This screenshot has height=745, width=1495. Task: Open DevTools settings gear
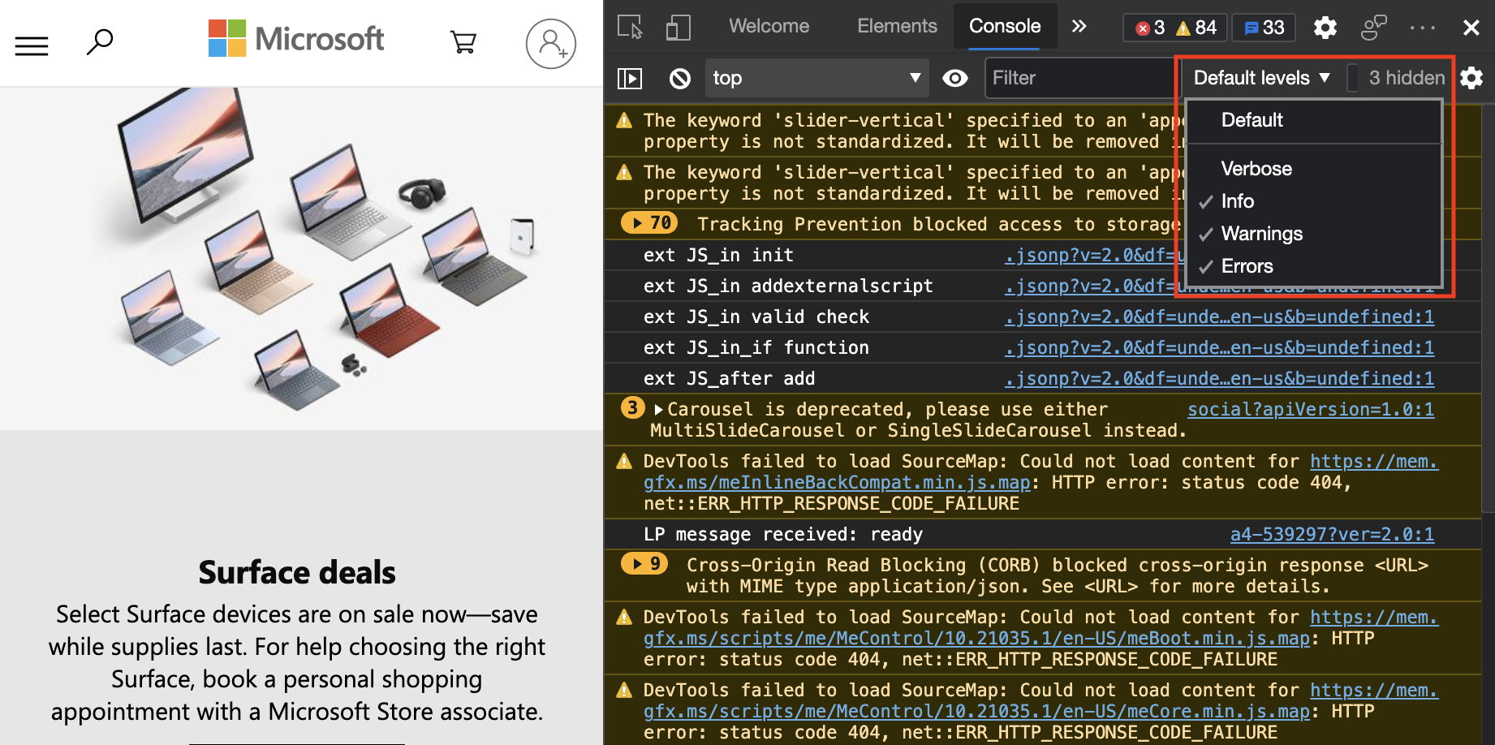coord(1325,27)
